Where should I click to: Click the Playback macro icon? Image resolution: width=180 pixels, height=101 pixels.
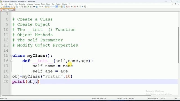point(80,7)
